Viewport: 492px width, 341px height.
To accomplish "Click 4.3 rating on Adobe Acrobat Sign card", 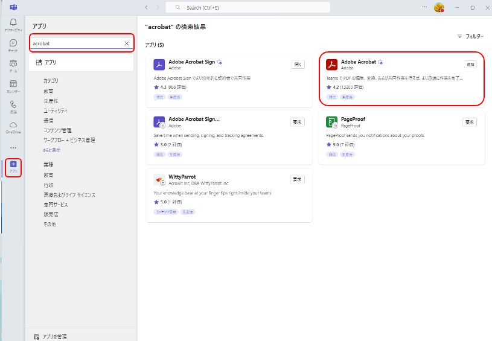I will [170, 87].
